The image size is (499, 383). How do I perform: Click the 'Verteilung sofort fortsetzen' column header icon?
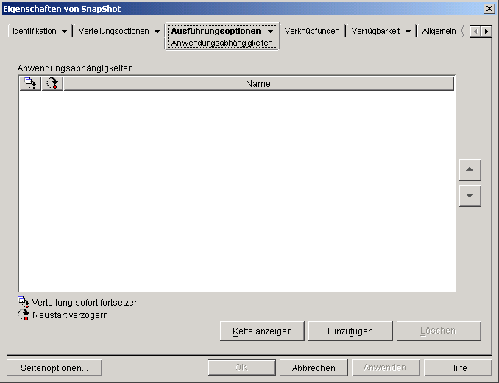coord(30,83)
